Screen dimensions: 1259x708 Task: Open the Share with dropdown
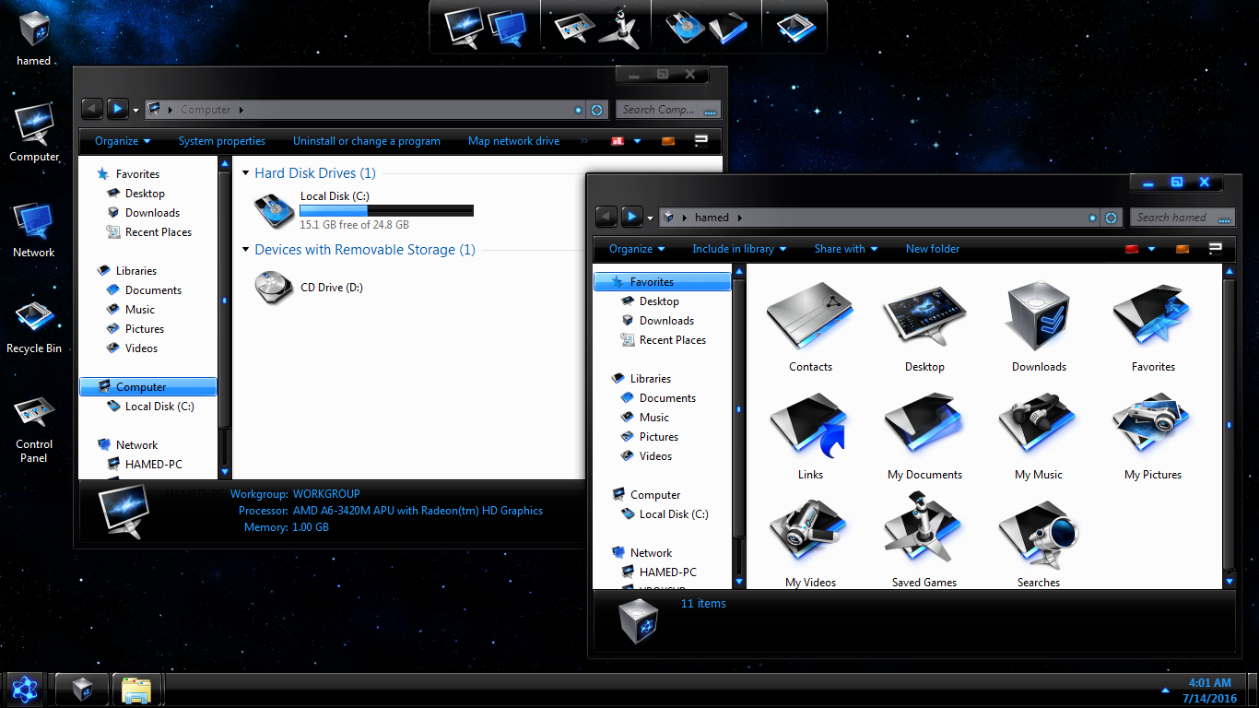pyautogui.click(x=845, y=249)
